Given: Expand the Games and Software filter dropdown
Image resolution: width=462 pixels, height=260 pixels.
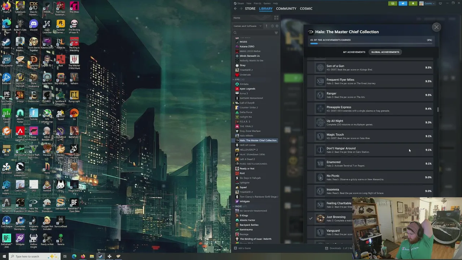Looking at the screenshot, I should point(248,26).
